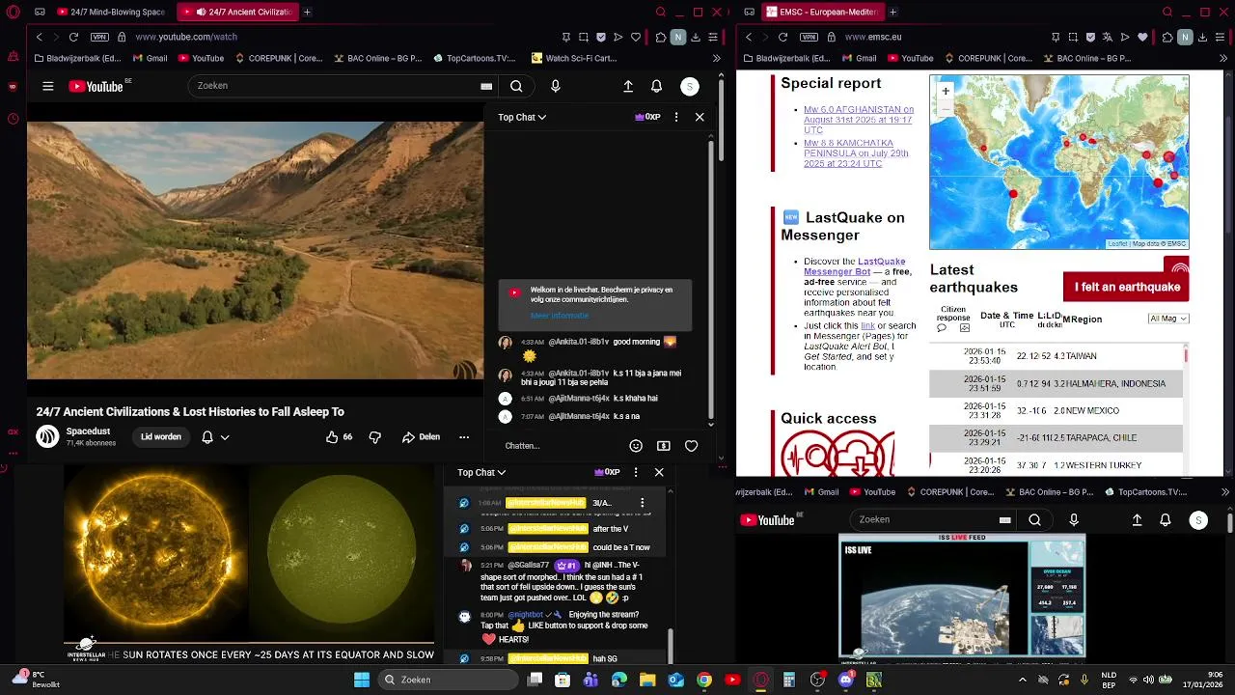The width and height of the screenshot is (1235, 695).
Task: Open the Mw 8.8 Kamchatka Peninsula report link
Action: (x=856, y=153)
